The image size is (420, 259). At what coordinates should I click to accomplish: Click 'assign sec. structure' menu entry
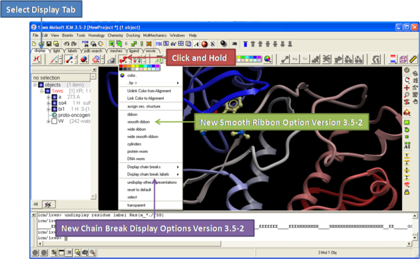coord(144,106)
